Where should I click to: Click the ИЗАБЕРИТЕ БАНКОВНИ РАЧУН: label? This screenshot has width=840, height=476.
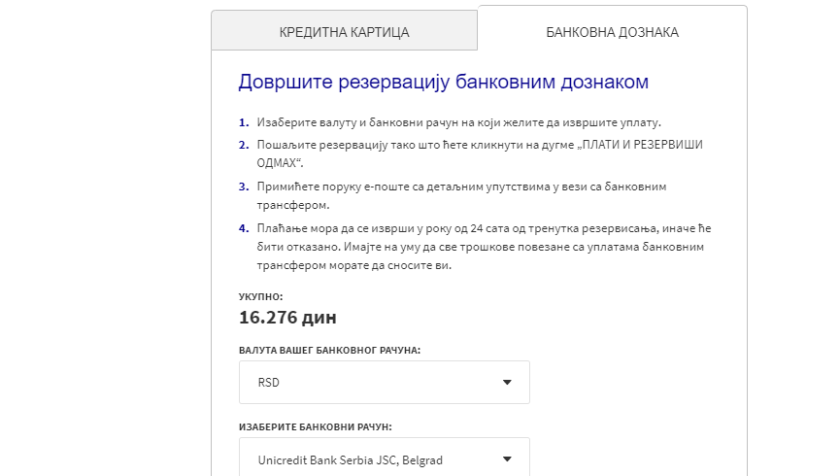pos(316,426)
